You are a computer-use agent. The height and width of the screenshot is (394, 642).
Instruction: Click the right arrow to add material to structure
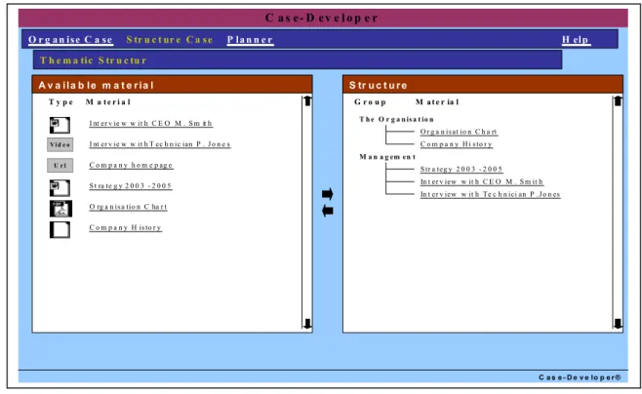328,193
